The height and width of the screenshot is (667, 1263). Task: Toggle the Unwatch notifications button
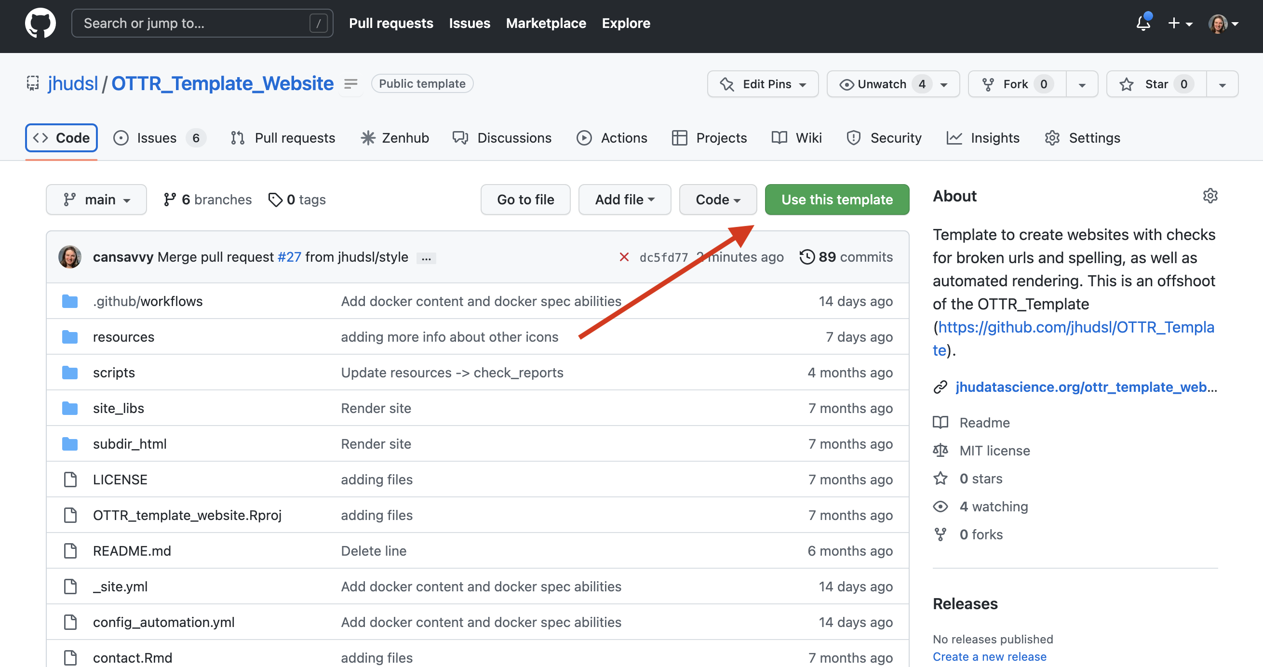[882, 84]
